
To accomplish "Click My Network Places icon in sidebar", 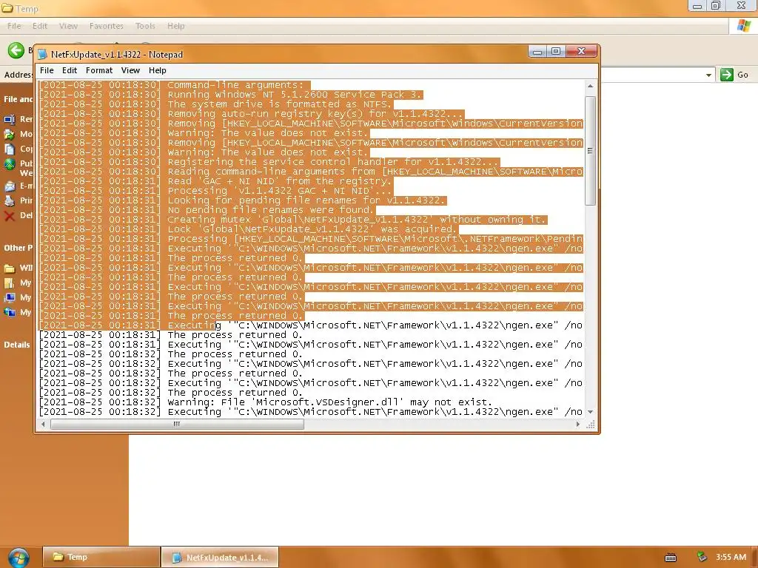I will click(10, 313).
